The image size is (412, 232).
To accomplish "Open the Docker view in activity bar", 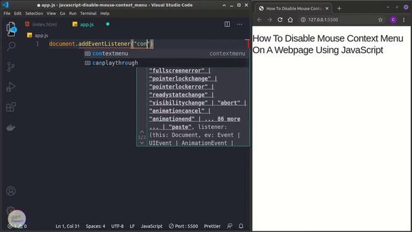I will (11, 128).
